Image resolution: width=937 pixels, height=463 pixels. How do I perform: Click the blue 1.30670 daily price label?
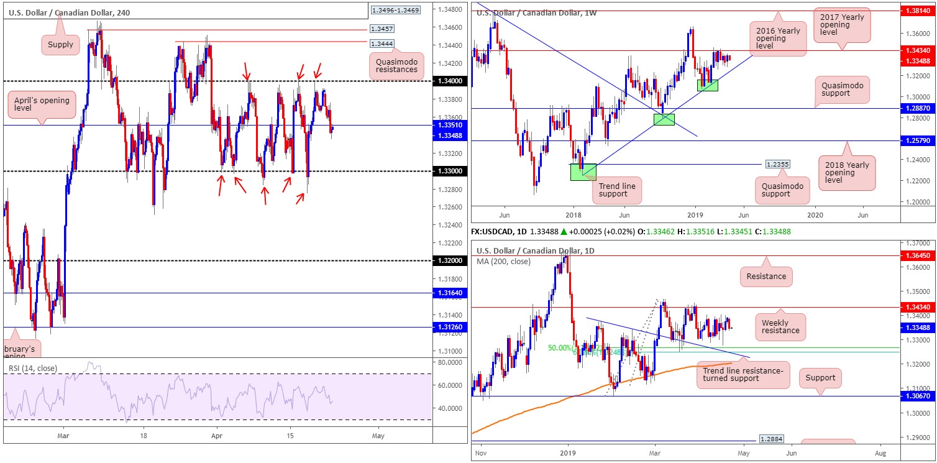point(918,396)
